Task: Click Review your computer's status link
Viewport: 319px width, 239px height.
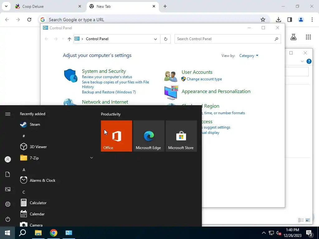Action: (107, 77)
